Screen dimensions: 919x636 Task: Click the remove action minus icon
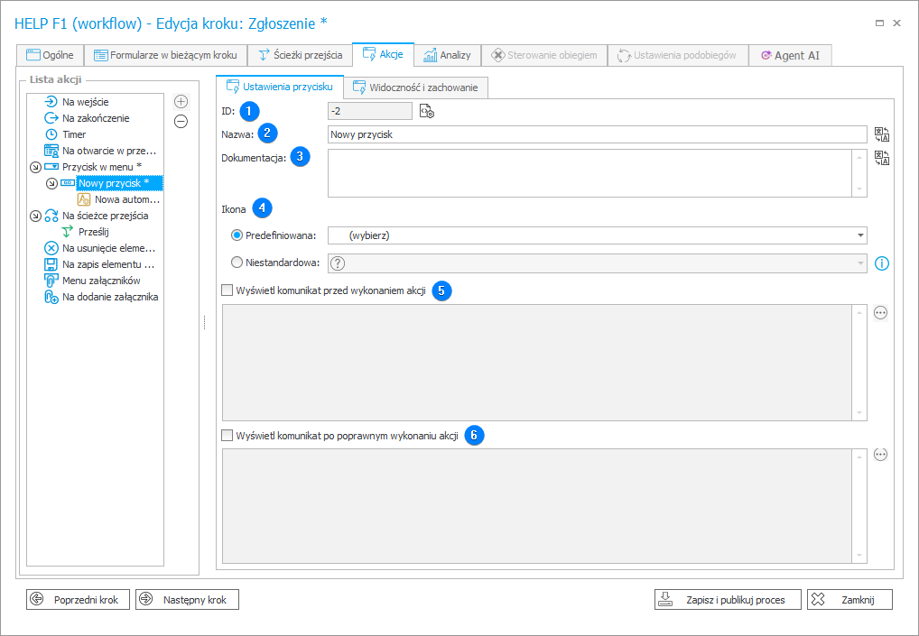tap(181, 122)
